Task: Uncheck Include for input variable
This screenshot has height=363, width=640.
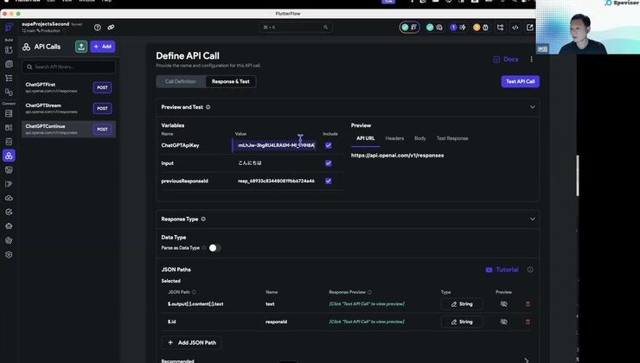Action: pos(328,163)
